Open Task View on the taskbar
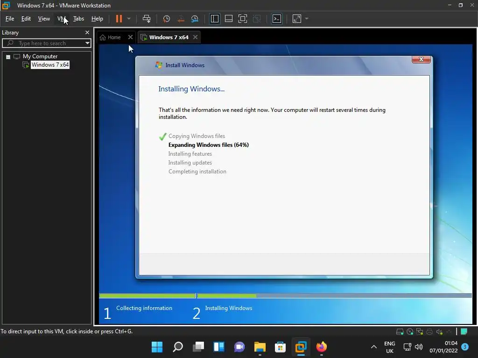 point(198,347)
